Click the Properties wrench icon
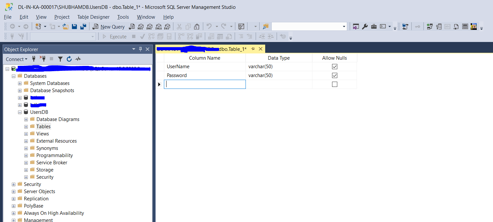The width and height of the screenshot is (493, 222). coord(365,27)
